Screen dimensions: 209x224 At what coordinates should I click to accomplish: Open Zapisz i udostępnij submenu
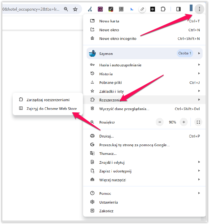pos(144,171)
